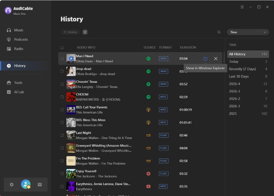Click 'Last Night' track title
Viewport: 274px width, 196px height.
coord(83,133)
